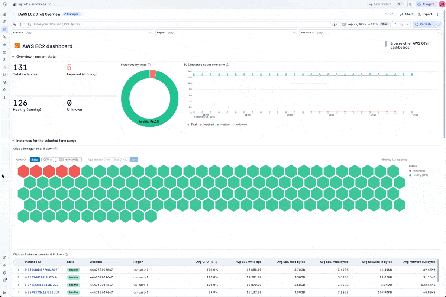Open Dashboards icon in side navigation
Viewport: 446px width, 297px height.
(4, 29)
